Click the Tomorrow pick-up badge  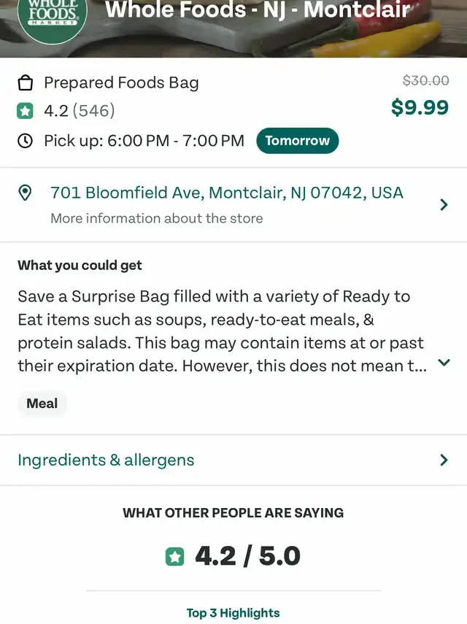pos(297,141)
